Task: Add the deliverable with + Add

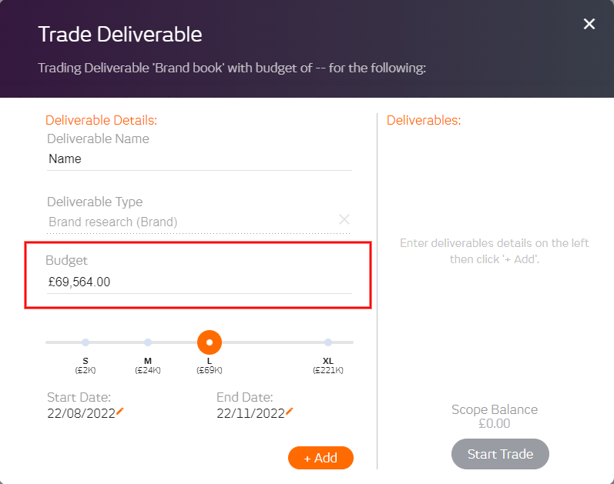Action: [320, 458]
